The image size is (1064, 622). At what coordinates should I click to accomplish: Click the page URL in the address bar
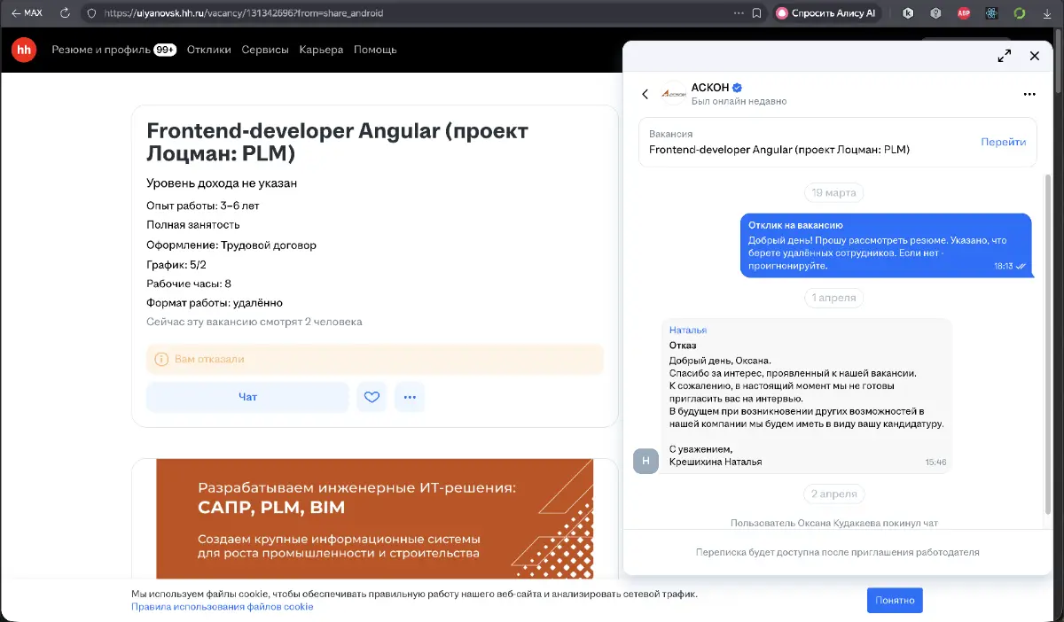coord(245,13)
